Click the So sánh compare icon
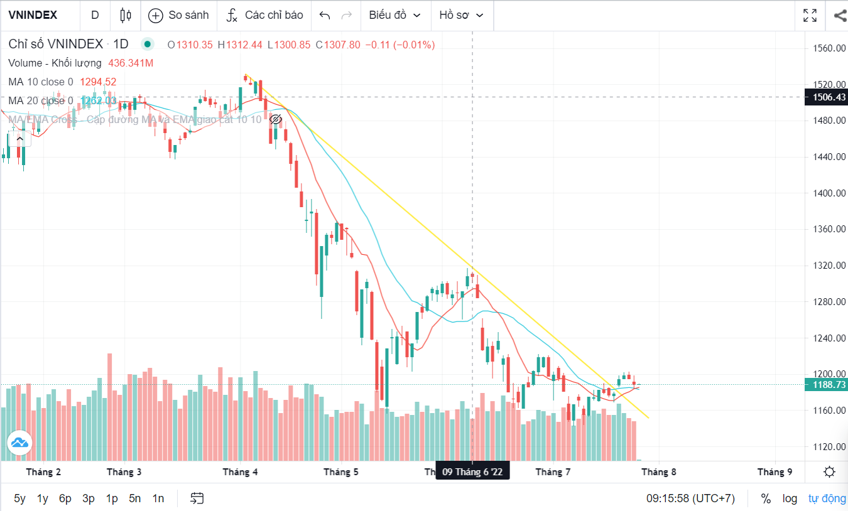This screenshot has height=511, width=848. click(x=178, y=15)
